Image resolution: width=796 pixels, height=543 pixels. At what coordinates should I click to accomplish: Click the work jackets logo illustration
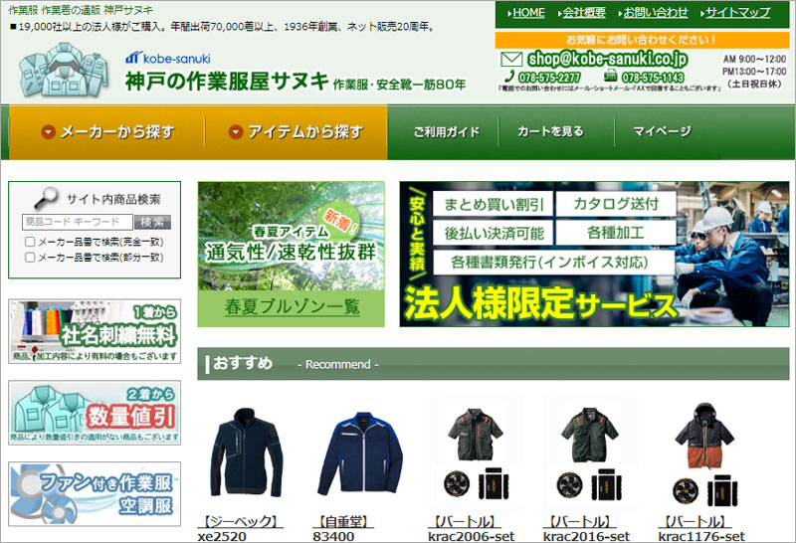pos(65,70)
